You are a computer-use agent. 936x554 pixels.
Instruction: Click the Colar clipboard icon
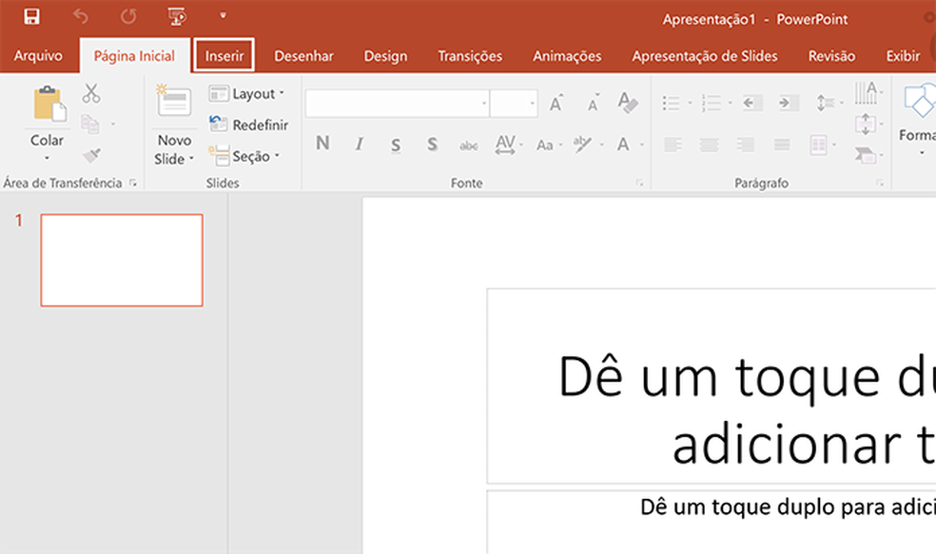coord(49,104)
